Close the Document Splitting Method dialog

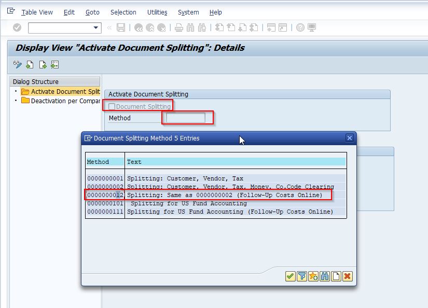pyautogui.click(x=350, y=138)
